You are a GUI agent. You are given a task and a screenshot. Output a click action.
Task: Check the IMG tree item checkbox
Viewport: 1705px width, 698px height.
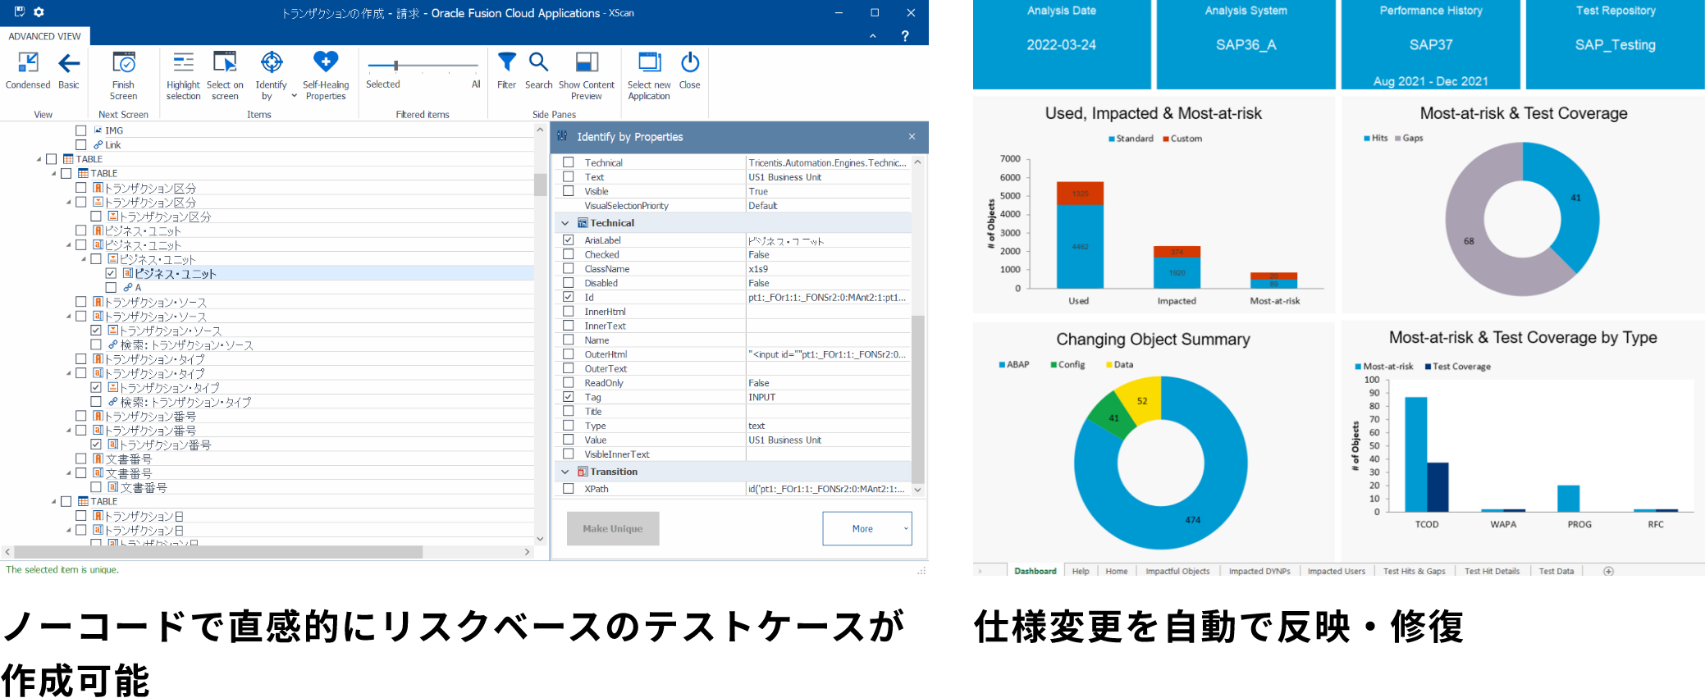click(80, 130)
